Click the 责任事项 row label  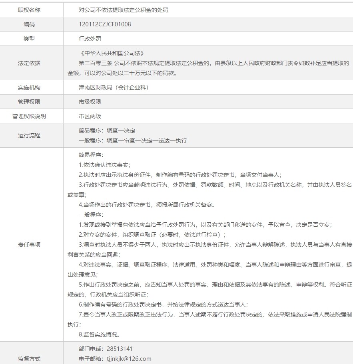[29, 245]
